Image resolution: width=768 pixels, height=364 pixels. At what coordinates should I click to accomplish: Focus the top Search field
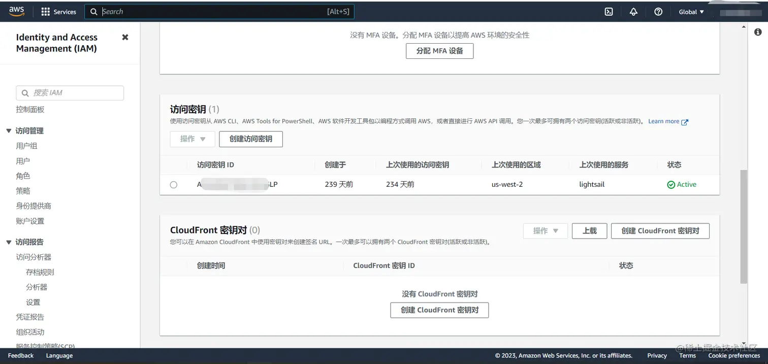(219, 12)
